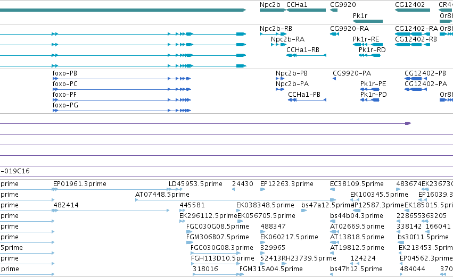This screenshot has width=453, height=277.
Task: Open the EK100345.5prime EST label
Action: [379, 195]
